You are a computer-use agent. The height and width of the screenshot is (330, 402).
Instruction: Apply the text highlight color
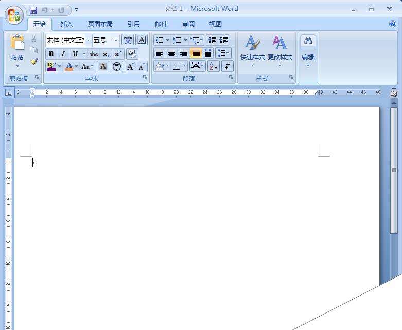click(x=51, y=66)
